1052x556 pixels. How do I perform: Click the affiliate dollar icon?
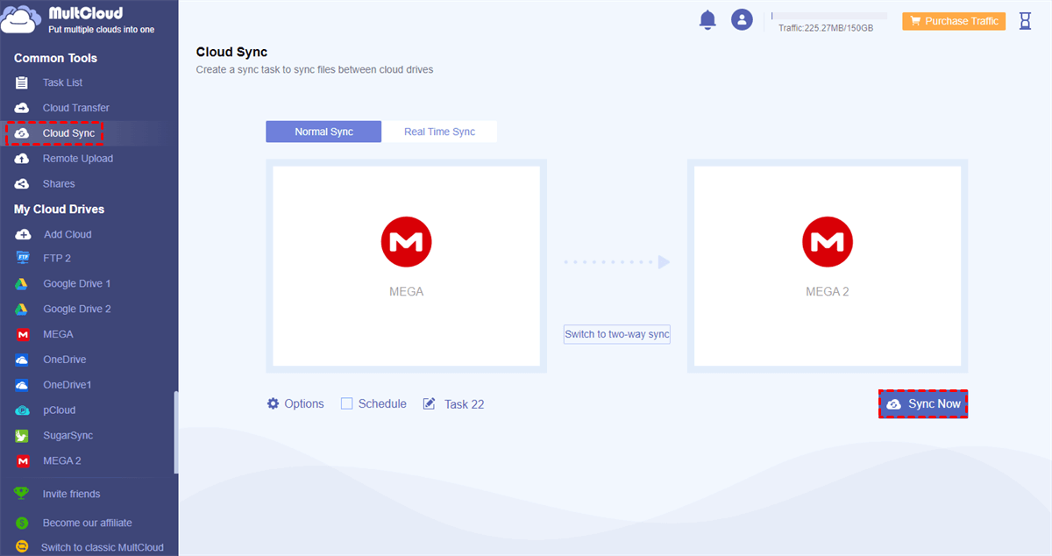pos(22,523)
